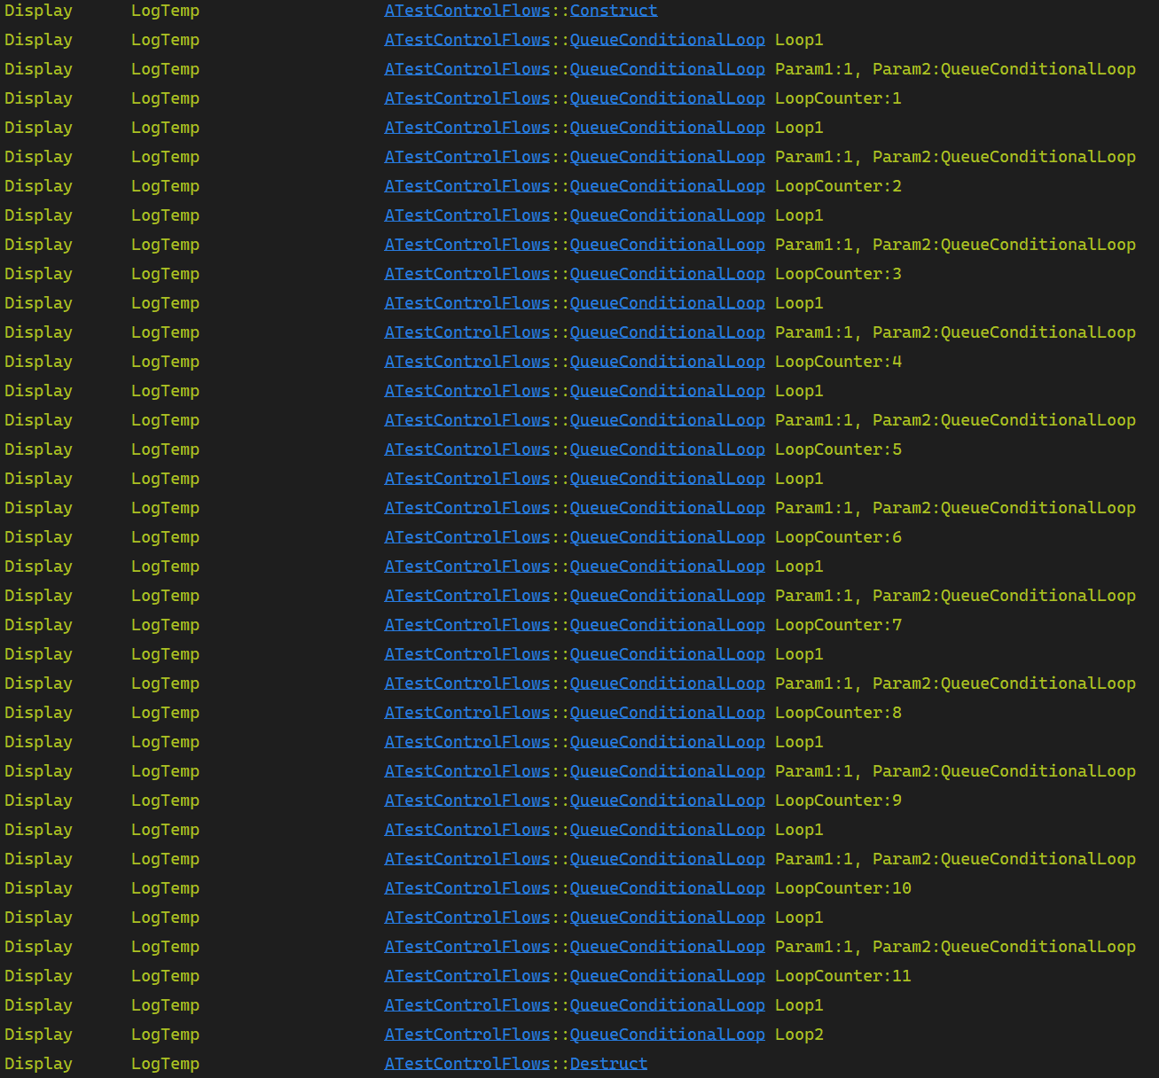Open ATestControlFlows link on the Construct row
The height and width of the screenshot is (1078, 1159).
[x=467, y=11]
